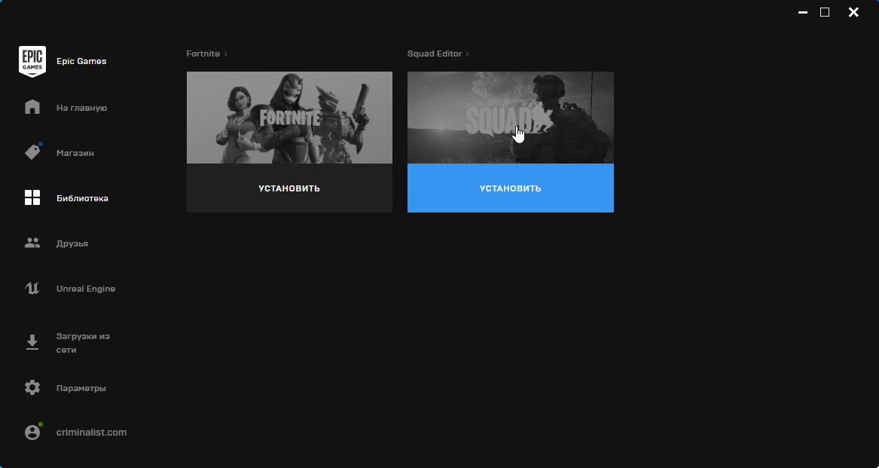Image resolution: width=879 pixels, height=468 pixels.
Task: Install Fortnite with the Установить button
Action: 289,188
